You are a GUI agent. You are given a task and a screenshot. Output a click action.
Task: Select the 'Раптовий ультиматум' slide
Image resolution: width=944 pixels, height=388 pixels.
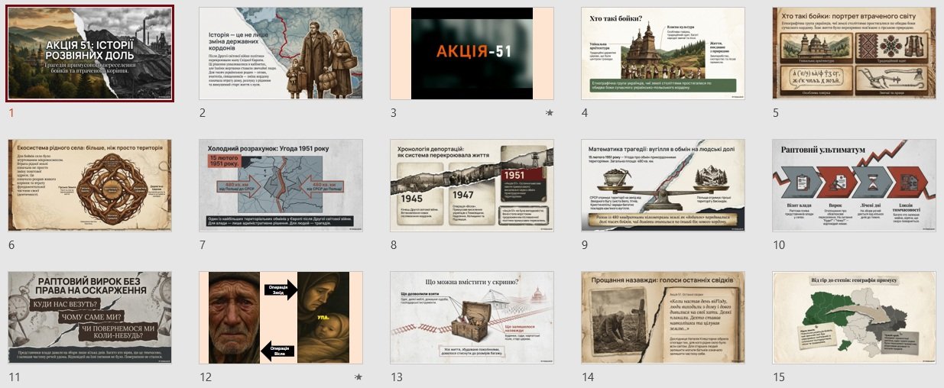854,185
